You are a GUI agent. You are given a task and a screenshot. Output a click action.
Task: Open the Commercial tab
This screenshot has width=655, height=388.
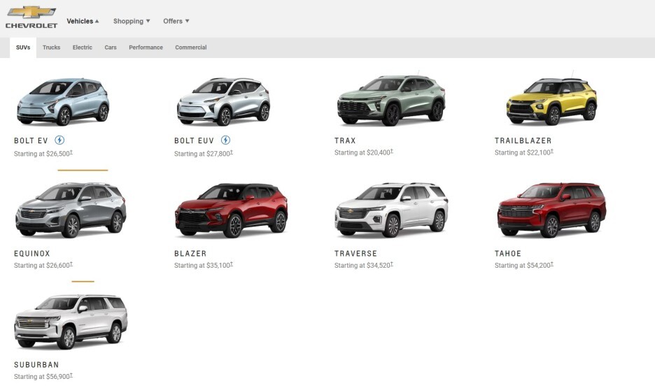click(x=191, y=48)
